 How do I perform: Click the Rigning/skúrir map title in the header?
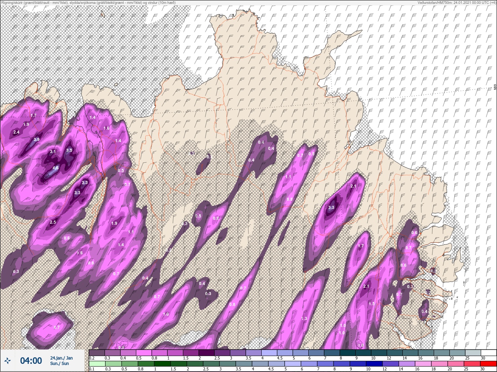click(x=88, y=3)
